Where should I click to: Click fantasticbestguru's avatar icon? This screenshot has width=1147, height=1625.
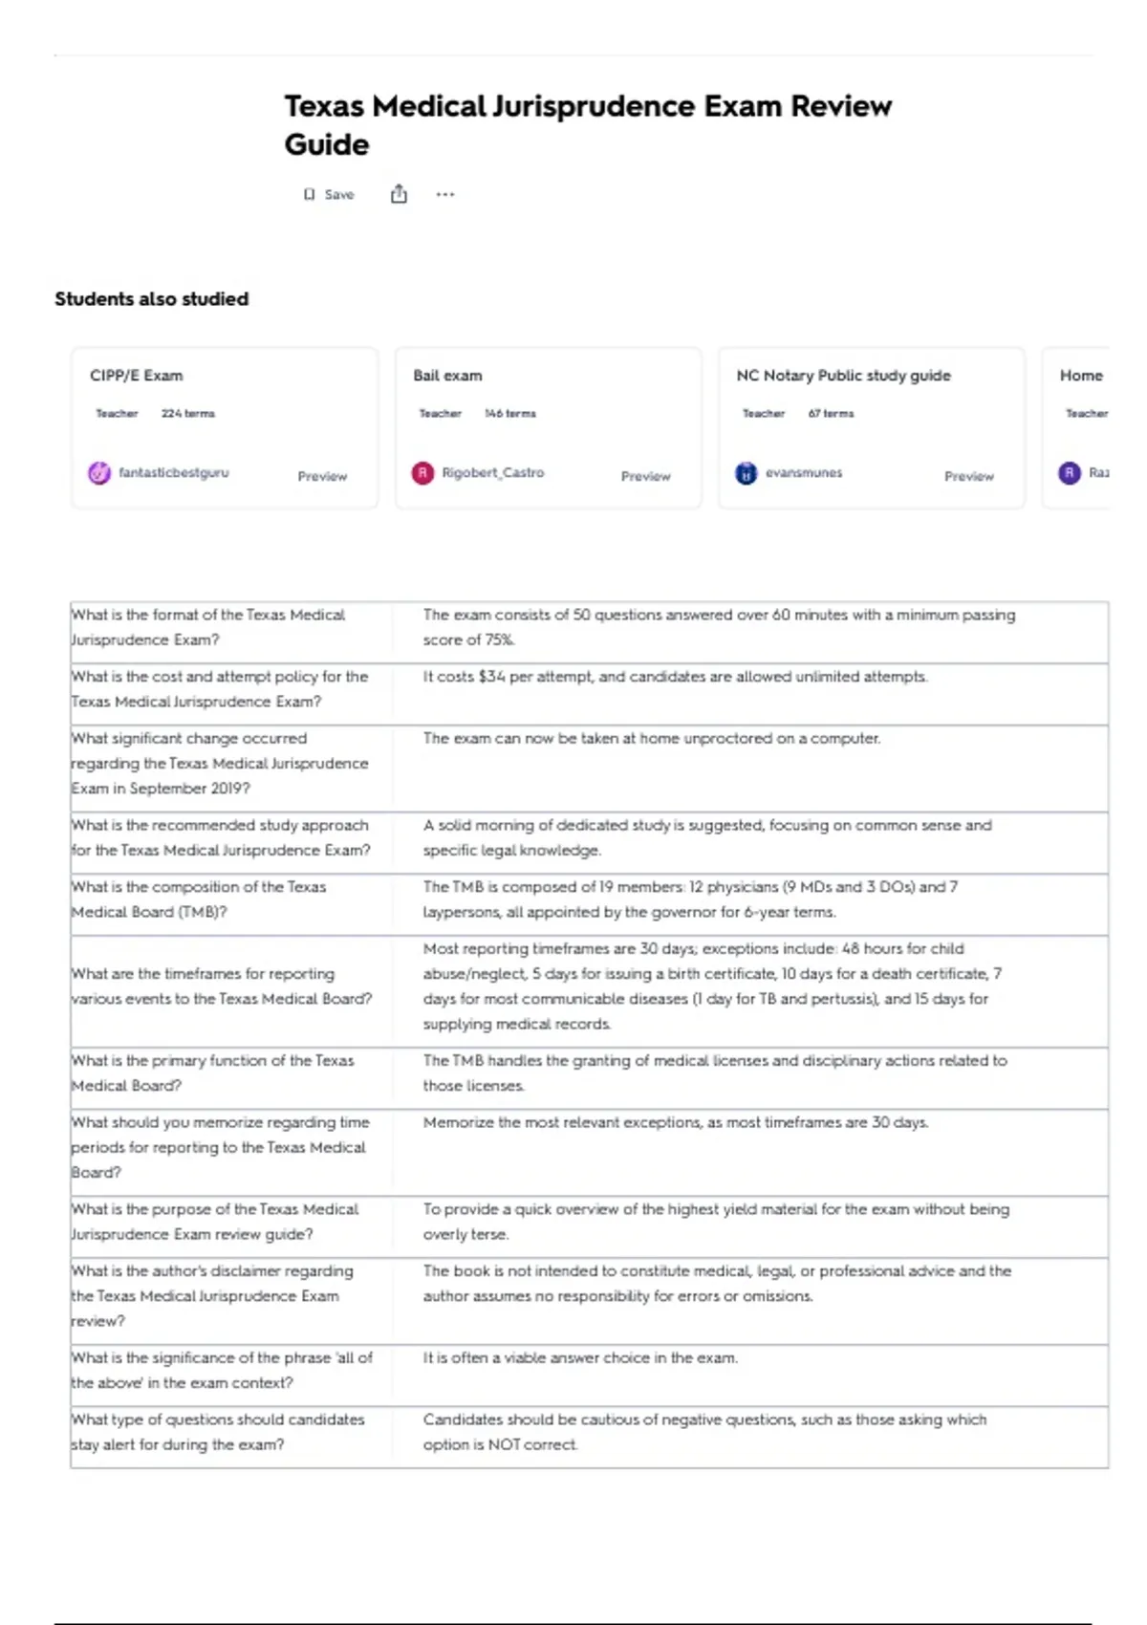pos(99,472)
